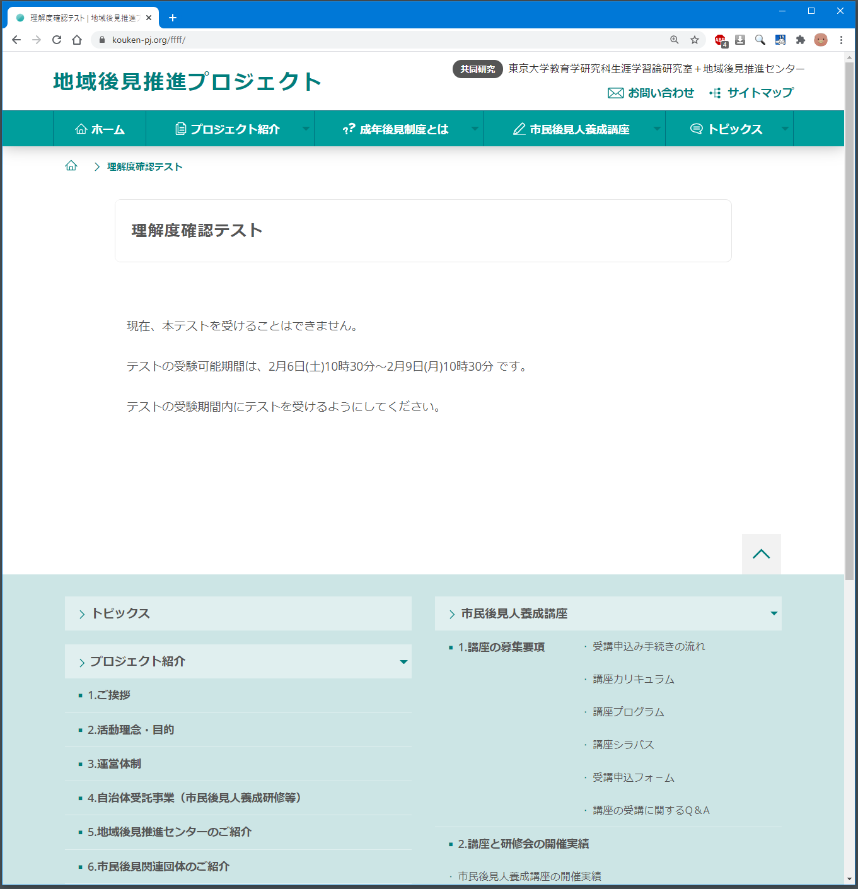Open the 講座シラバス footer link

(623, 745)
